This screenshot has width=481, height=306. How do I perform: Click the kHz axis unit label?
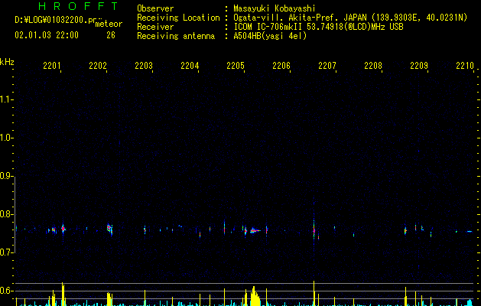click(7, 62)
